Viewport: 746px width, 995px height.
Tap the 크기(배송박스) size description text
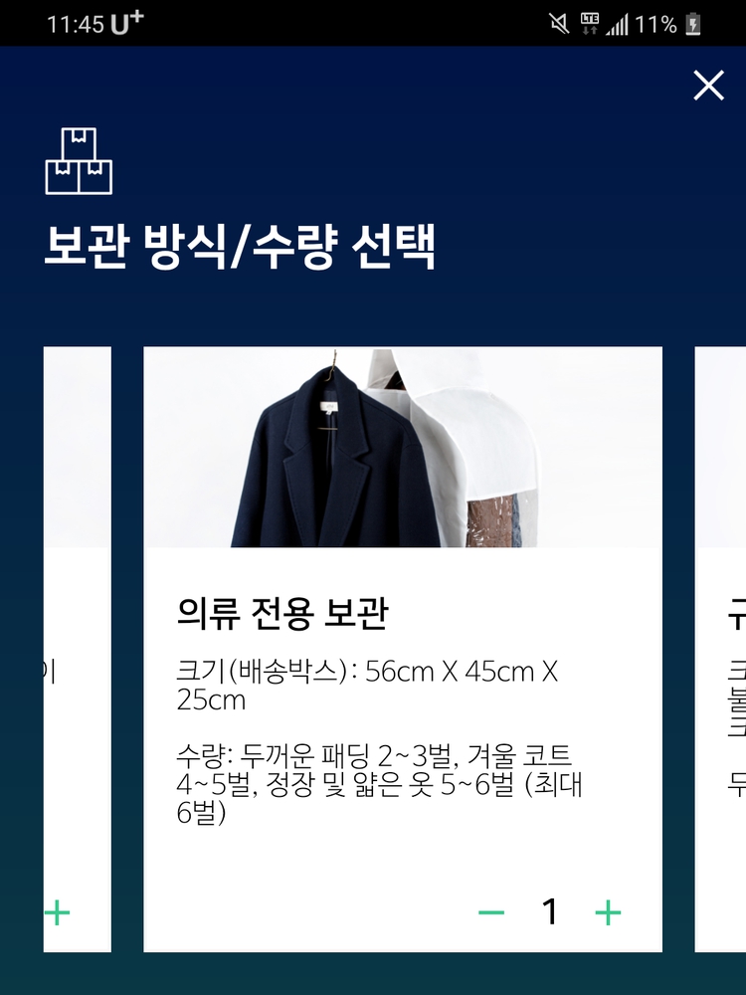[x=367, y=686]
